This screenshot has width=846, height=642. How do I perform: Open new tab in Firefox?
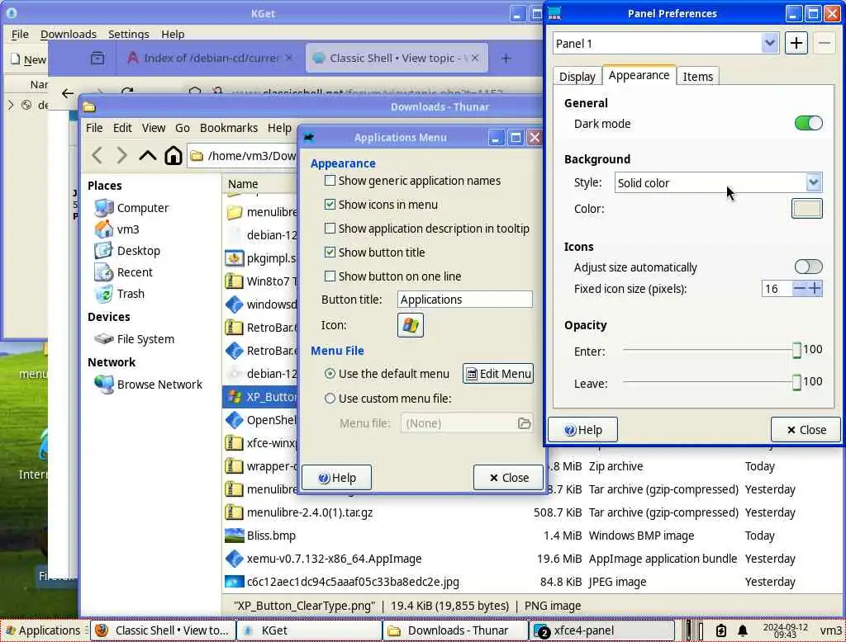[506, 59]
